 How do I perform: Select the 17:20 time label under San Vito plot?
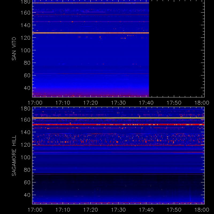point(91,103)
